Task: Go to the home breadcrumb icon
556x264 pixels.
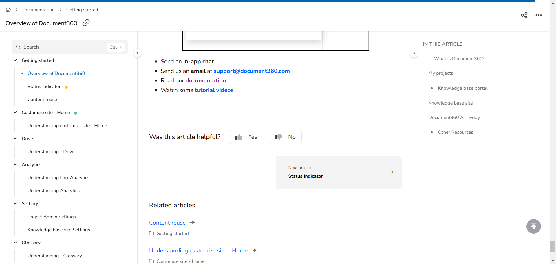Action: 8,10
